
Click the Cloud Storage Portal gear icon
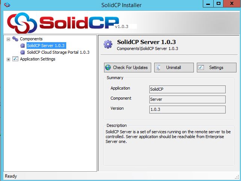22,52
